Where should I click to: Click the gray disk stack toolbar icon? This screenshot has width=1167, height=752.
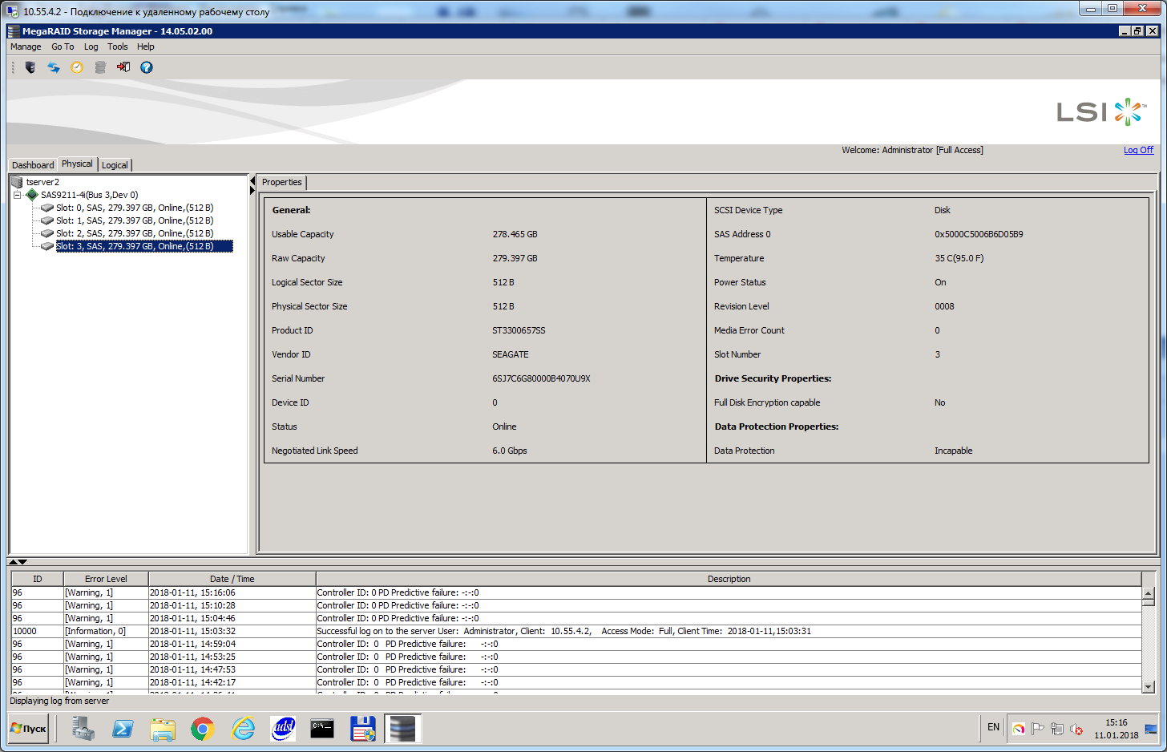(x=100, y=67)
